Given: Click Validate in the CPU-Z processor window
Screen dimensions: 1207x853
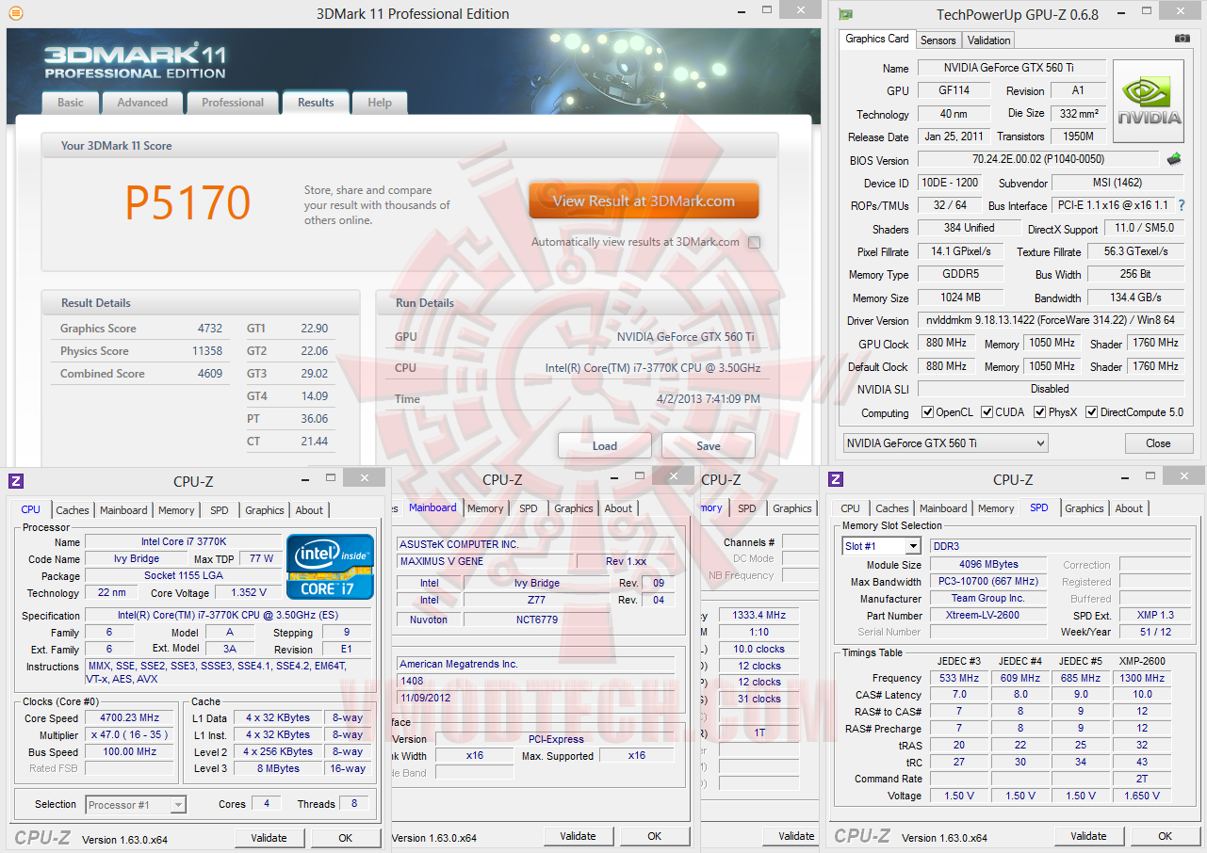Looking at the screenshot, I should [x=269, y=838].
